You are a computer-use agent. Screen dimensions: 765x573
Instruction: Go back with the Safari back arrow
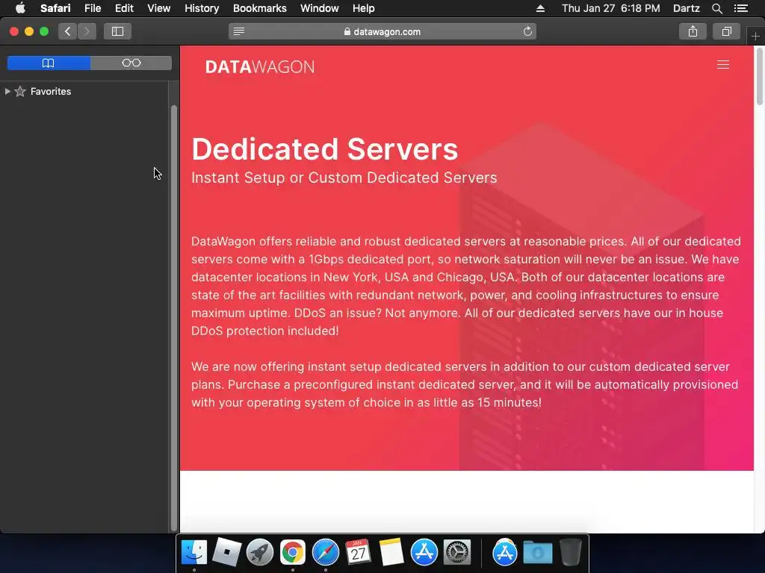tap(68, 31)
